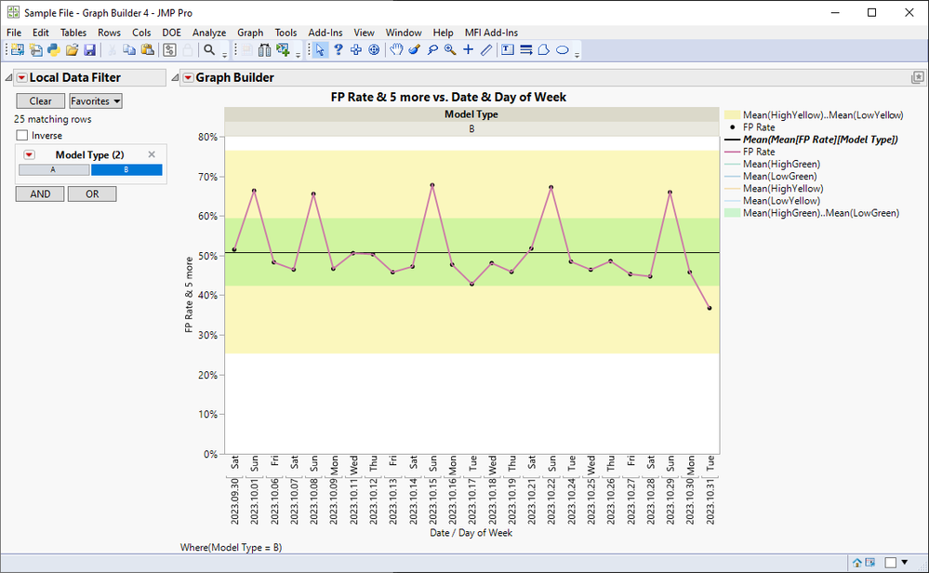Click the Clear button

click(x=40, y=101)
